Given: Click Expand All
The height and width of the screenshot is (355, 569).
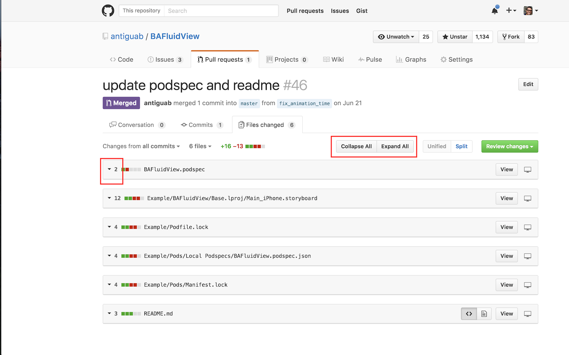Looking at the screenshot, I should point(395,146).
